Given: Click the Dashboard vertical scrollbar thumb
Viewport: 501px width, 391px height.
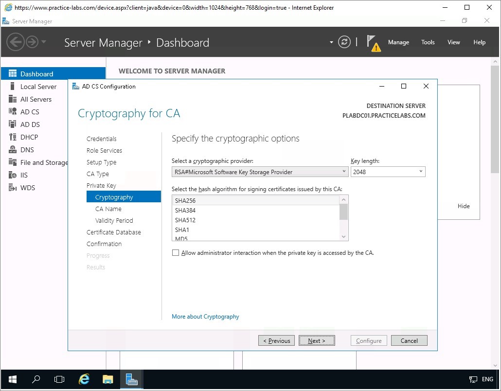Looking at the screenshot, I should pyautogui.click(x=495, y=119).
